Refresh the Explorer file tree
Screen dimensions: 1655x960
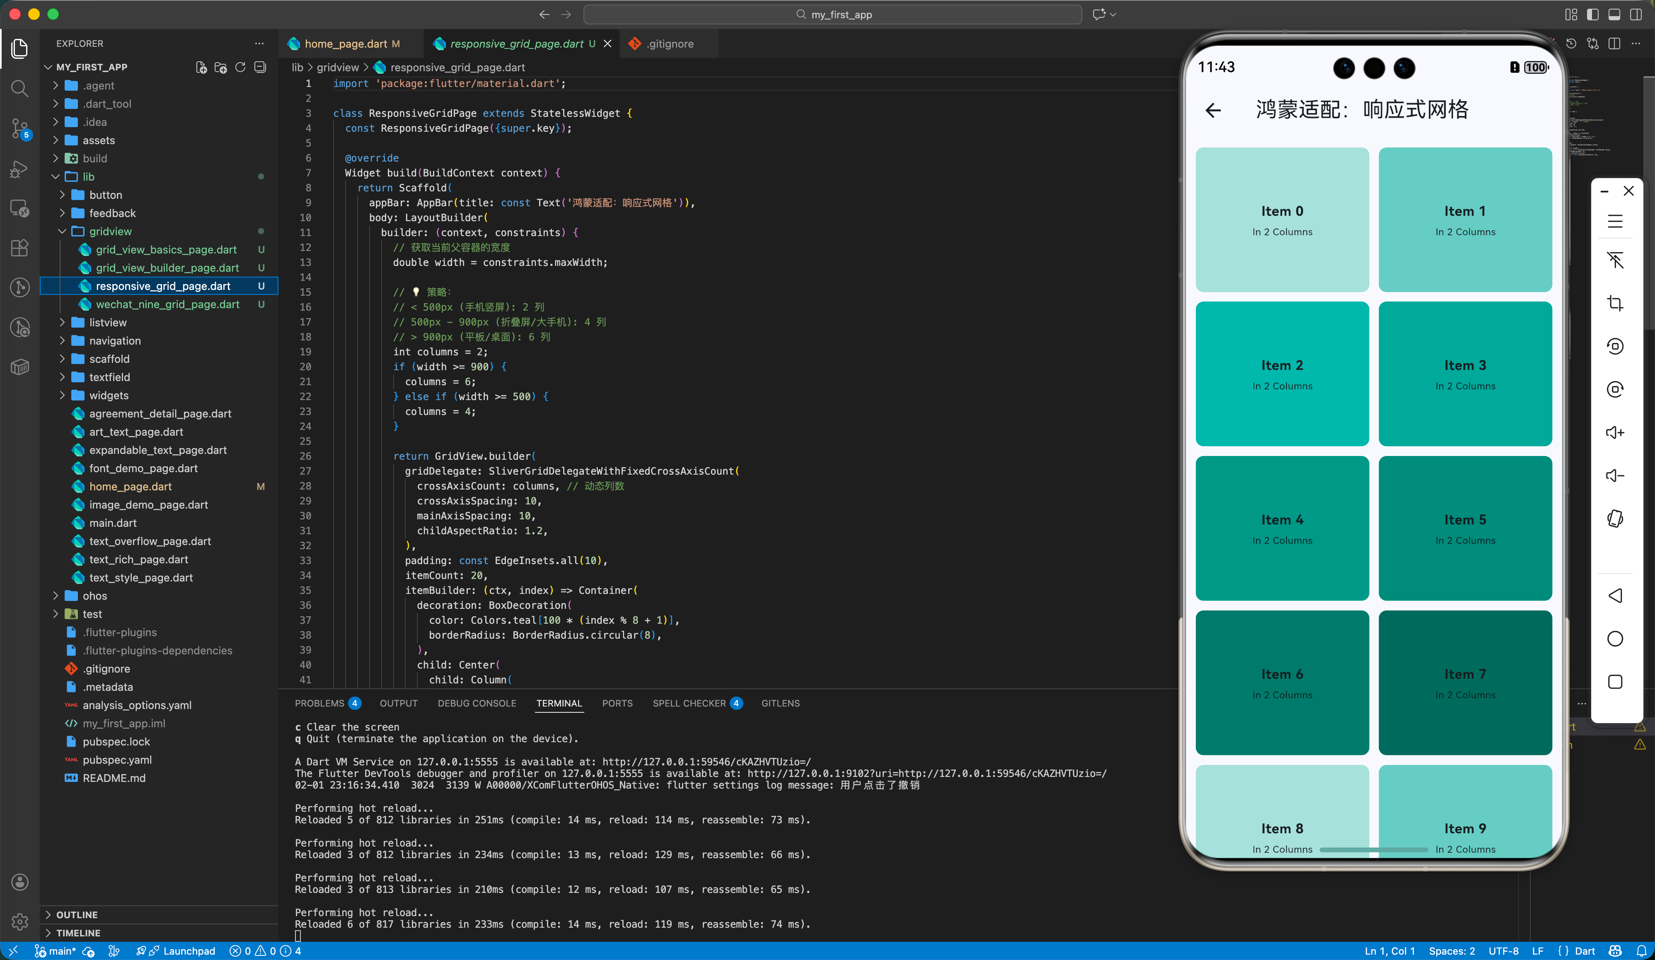[x=240, y=67]
